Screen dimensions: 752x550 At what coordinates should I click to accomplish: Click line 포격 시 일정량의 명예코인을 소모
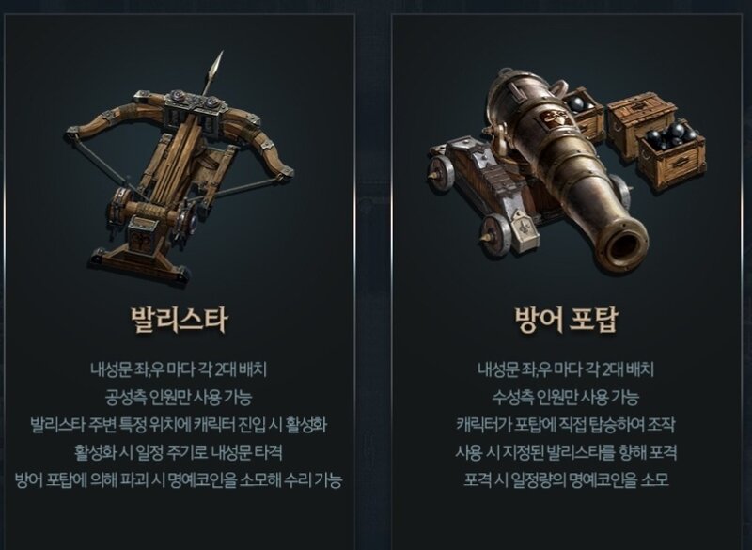pos(566,479)
